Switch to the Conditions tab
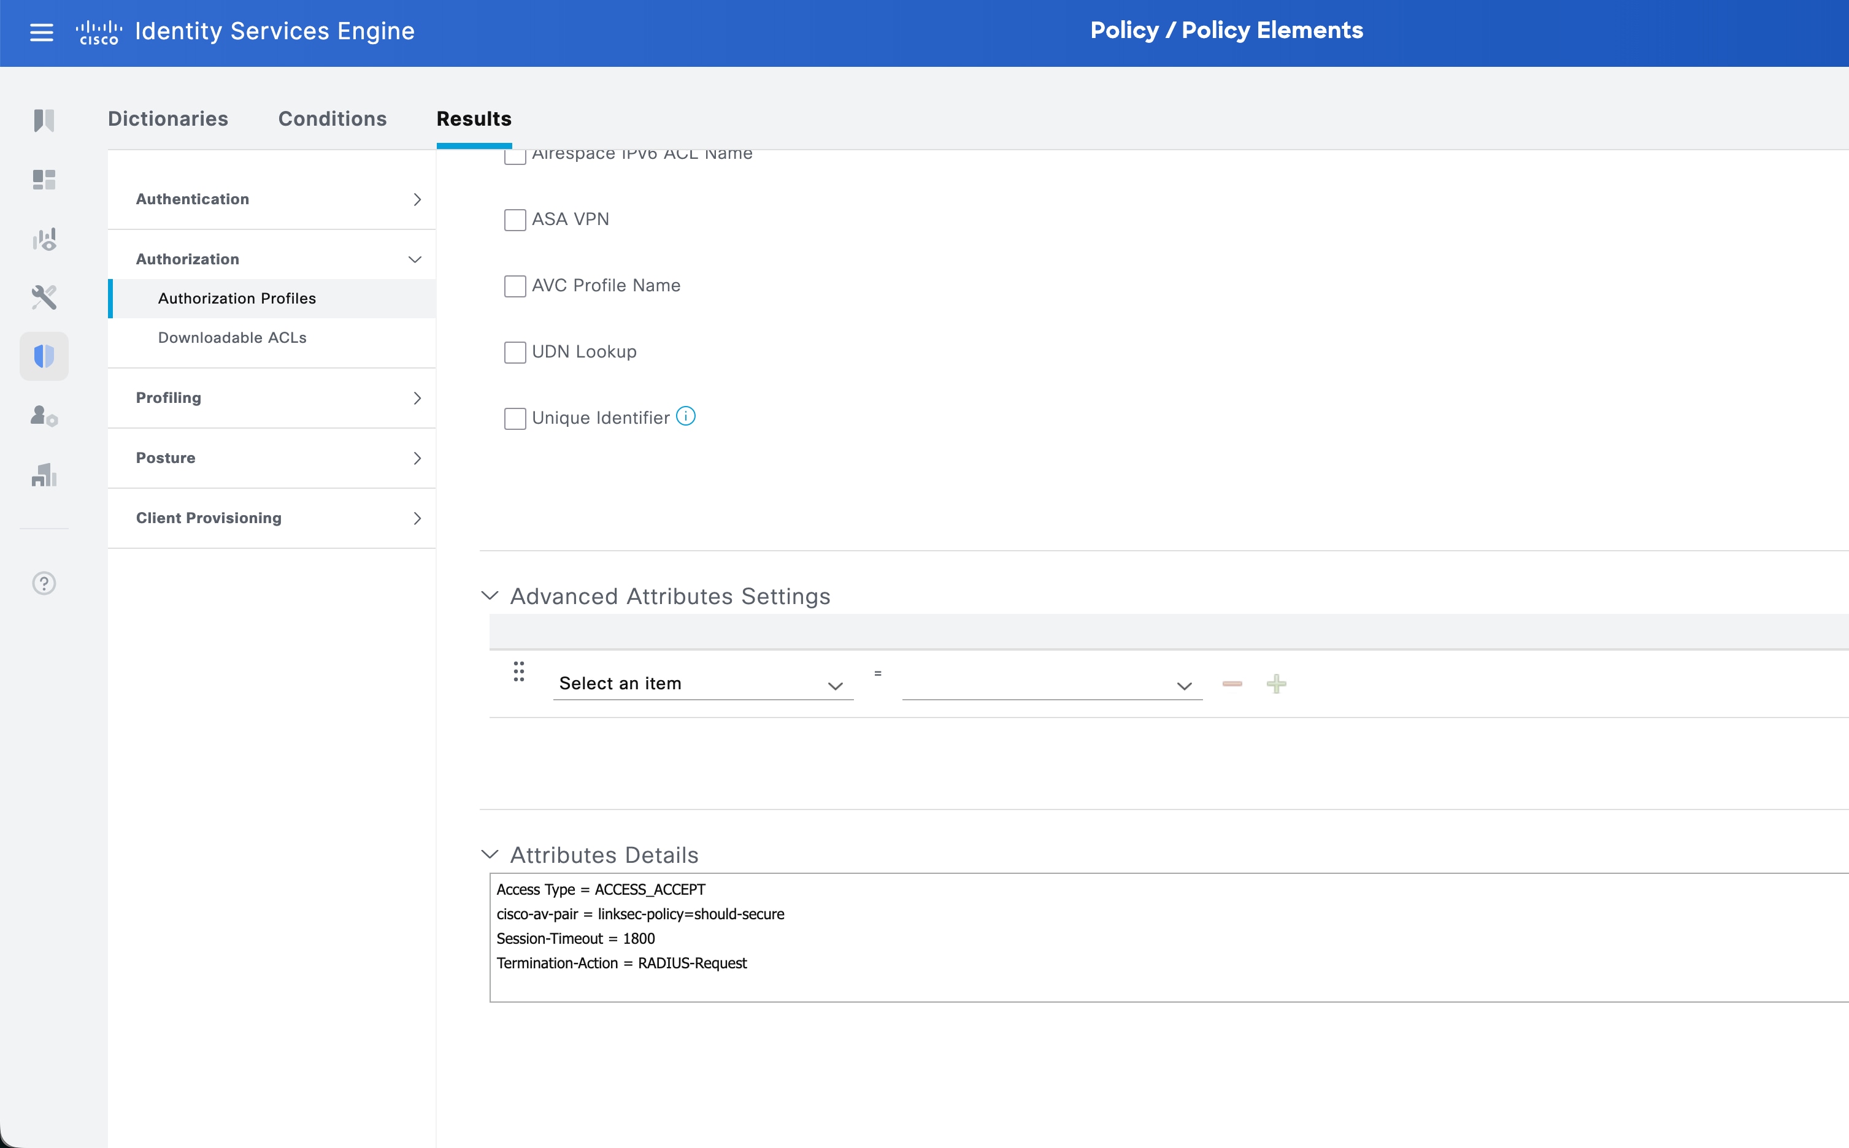 [x=332, y=119]
